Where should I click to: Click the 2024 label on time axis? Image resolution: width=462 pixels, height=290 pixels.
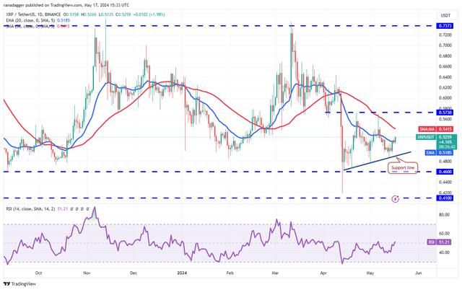point(180,272)
